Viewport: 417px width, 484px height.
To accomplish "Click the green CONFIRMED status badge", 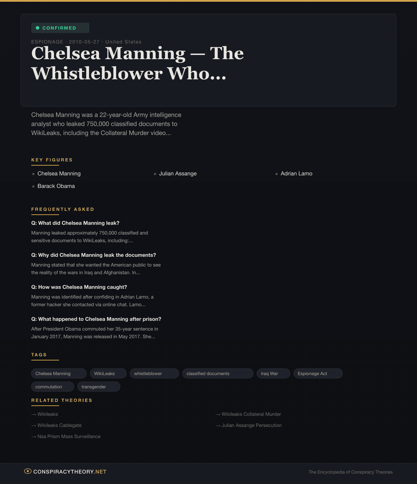I will click(60, 28).
